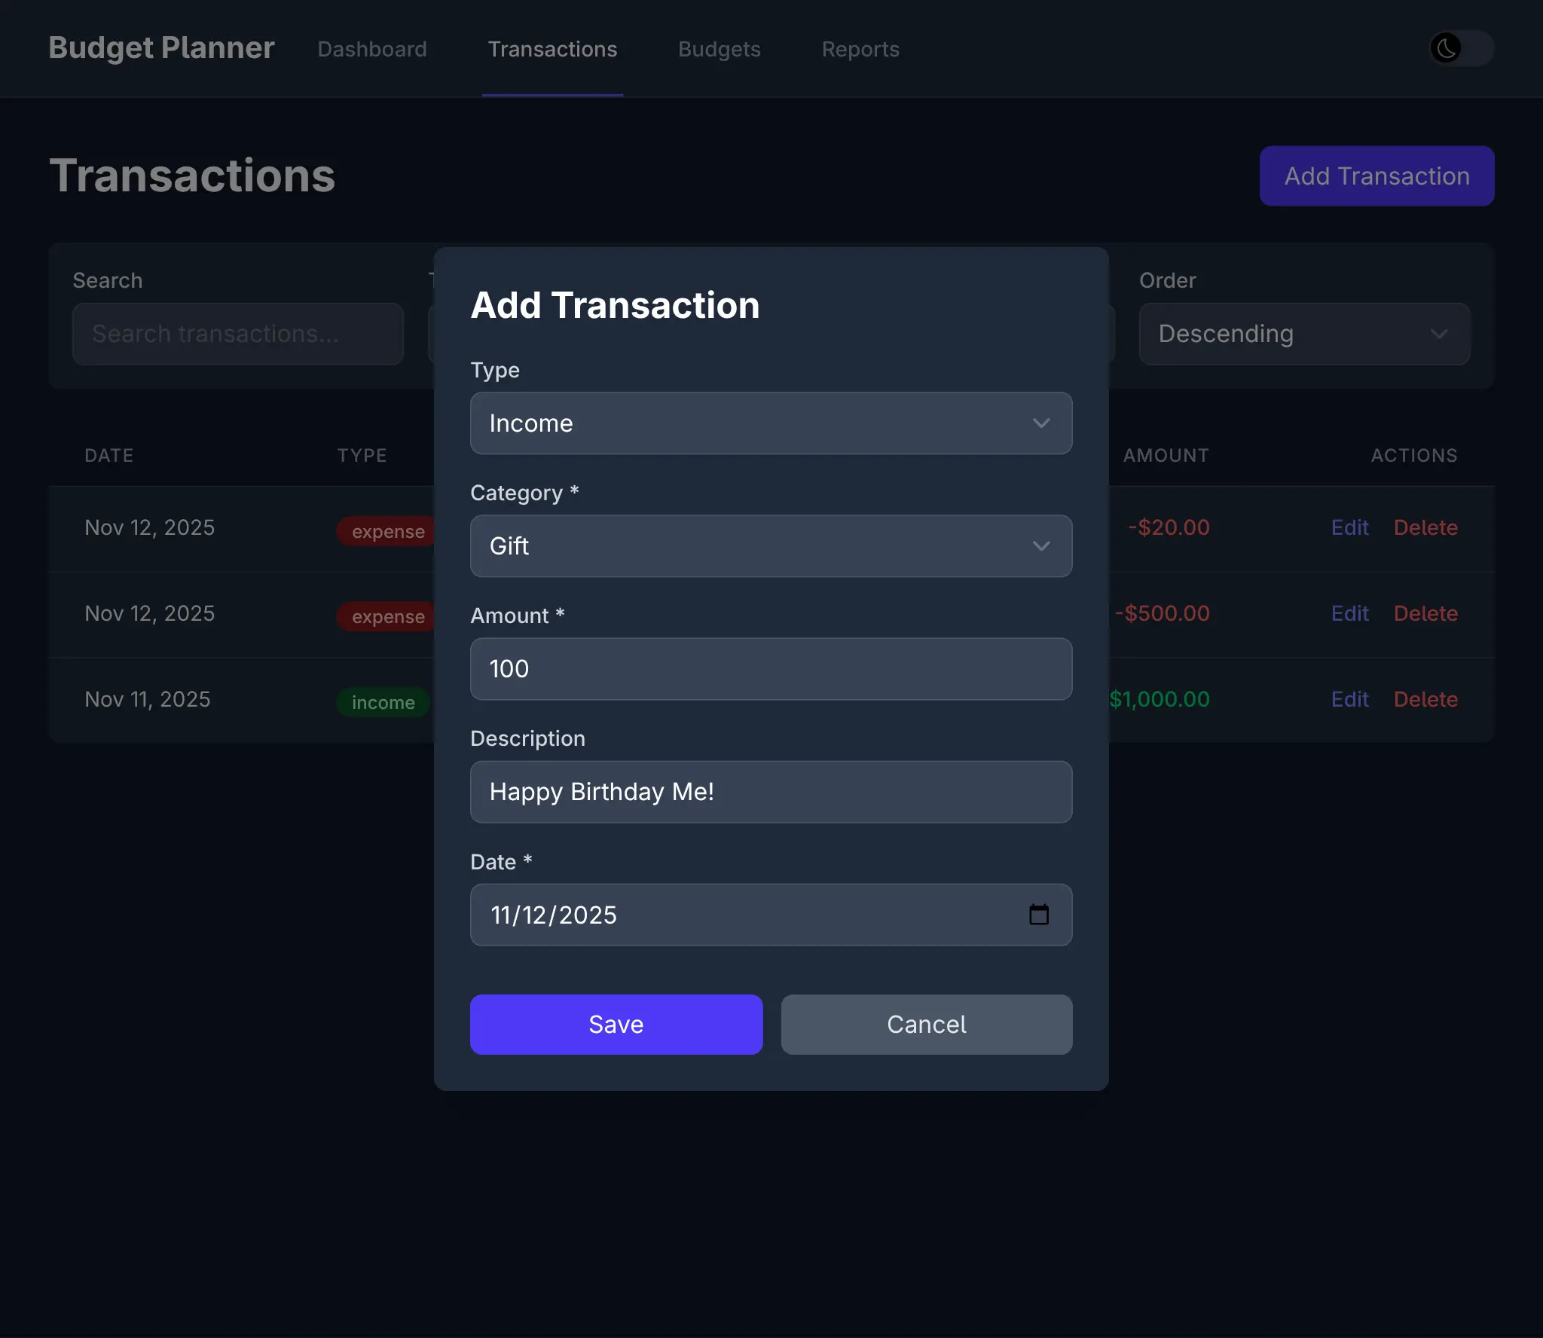Edit the Nov 11, 2025 income transaction
Screen dimensions: 1543x1338
(x=1349, y=699)
